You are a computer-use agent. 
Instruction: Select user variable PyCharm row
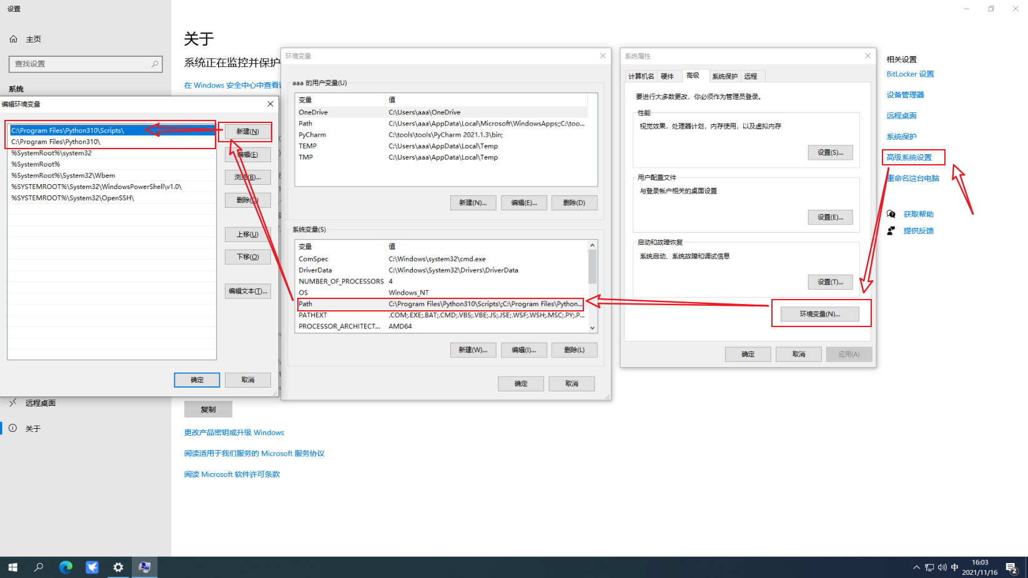click(x=442, y=135)
